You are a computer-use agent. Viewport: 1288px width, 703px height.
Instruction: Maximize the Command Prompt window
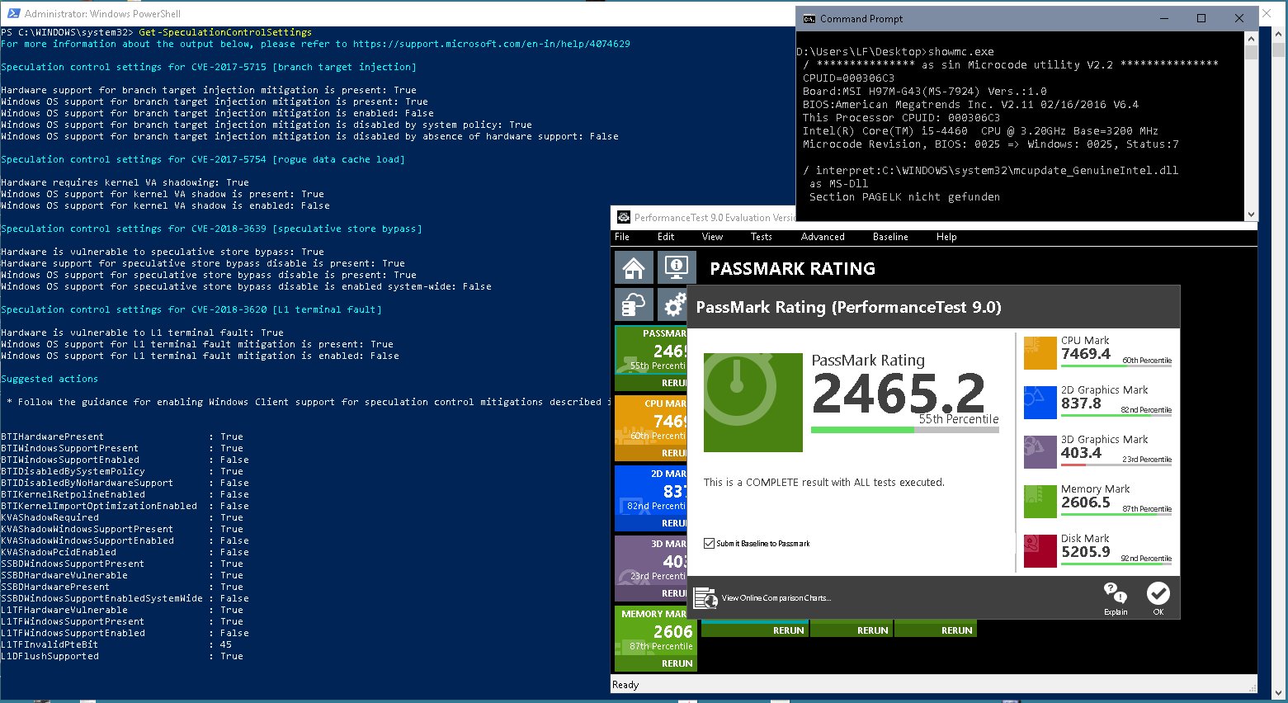click(x=1201, y=18)
